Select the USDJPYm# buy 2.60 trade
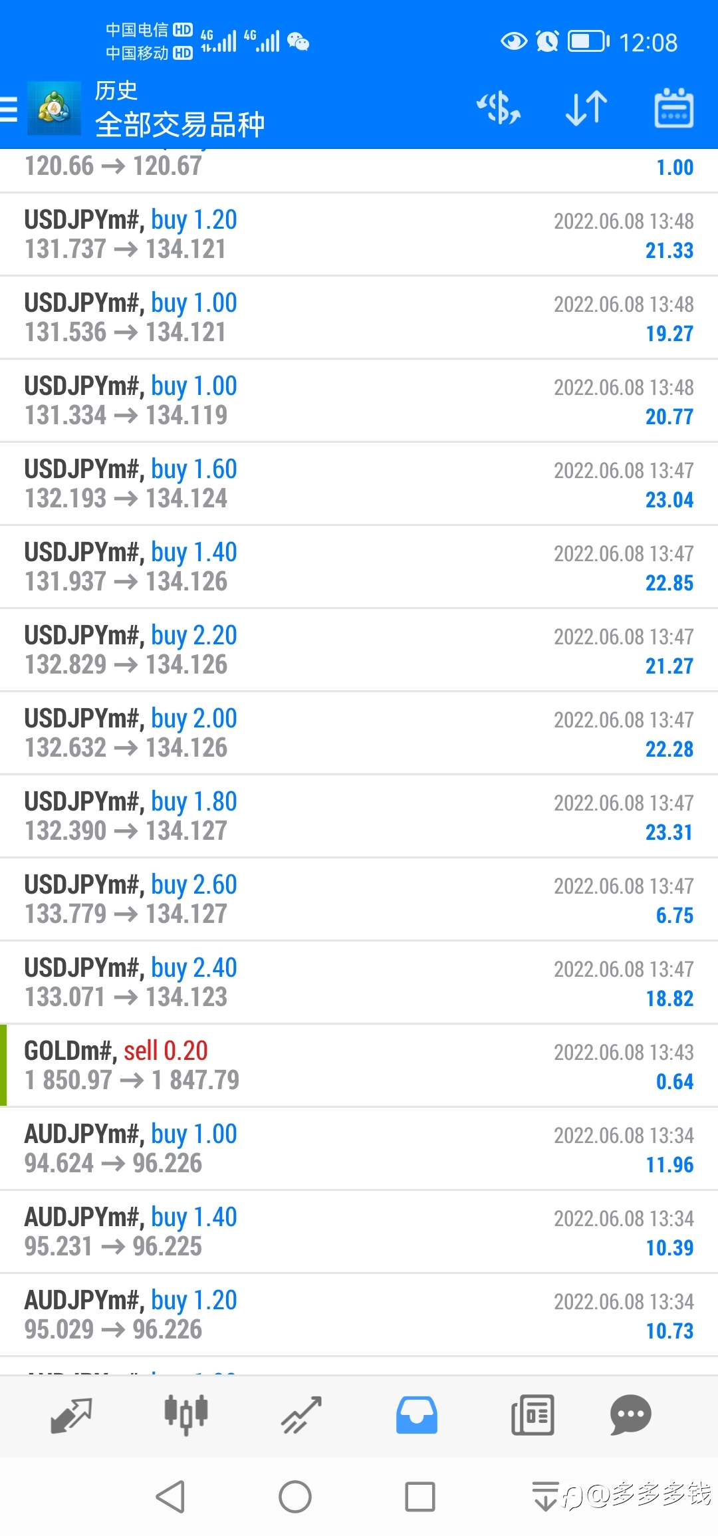718x1536 pixels. coord(359,899)
